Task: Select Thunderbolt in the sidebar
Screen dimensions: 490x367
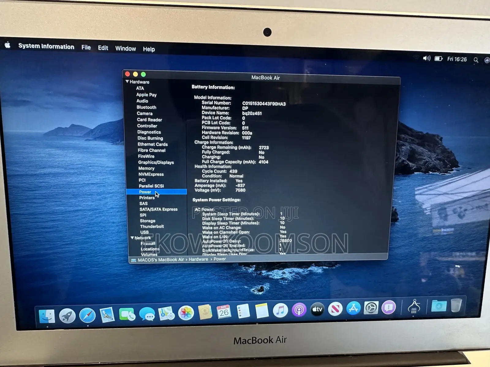Action: pyautogui.click(x=152, y=226)
